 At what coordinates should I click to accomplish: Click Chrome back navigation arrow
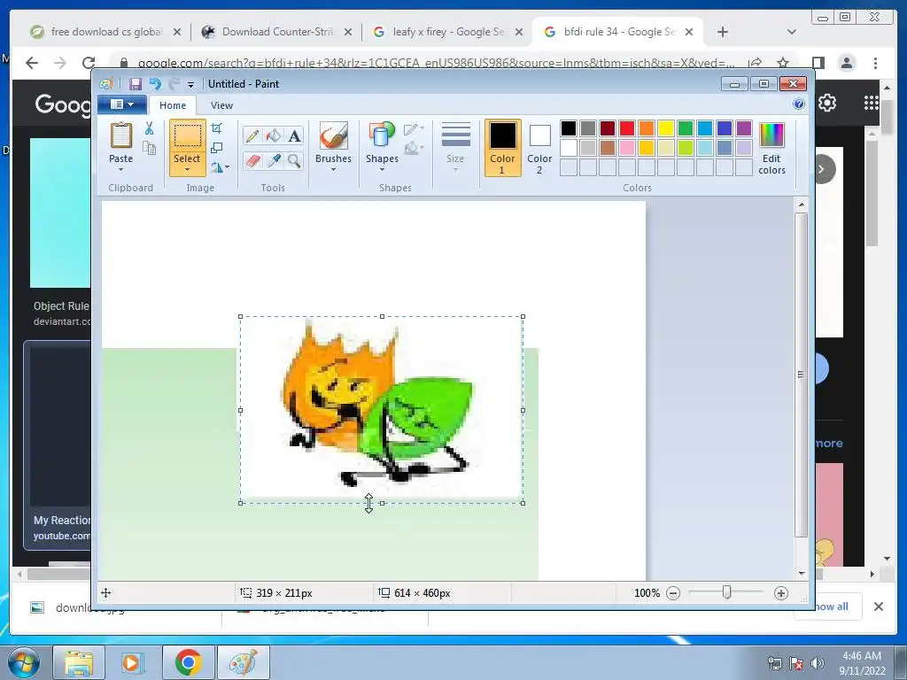pos(32,63)
